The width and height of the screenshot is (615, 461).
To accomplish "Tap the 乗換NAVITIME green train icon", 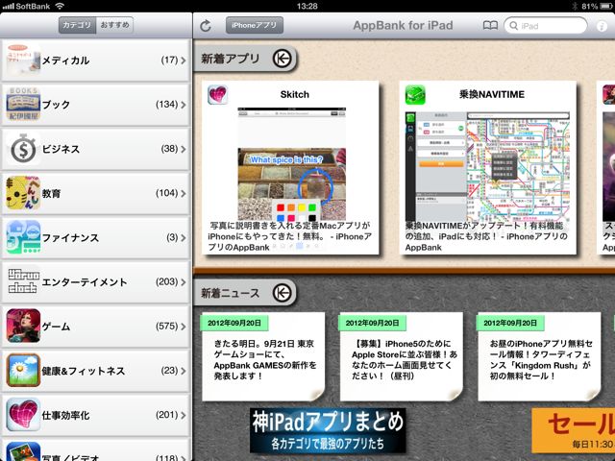I will 415,94.
